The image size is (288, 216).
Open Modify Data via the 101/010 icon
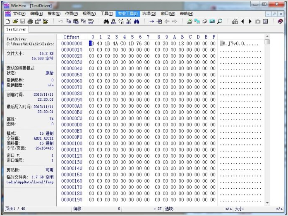tap(91, 21)
